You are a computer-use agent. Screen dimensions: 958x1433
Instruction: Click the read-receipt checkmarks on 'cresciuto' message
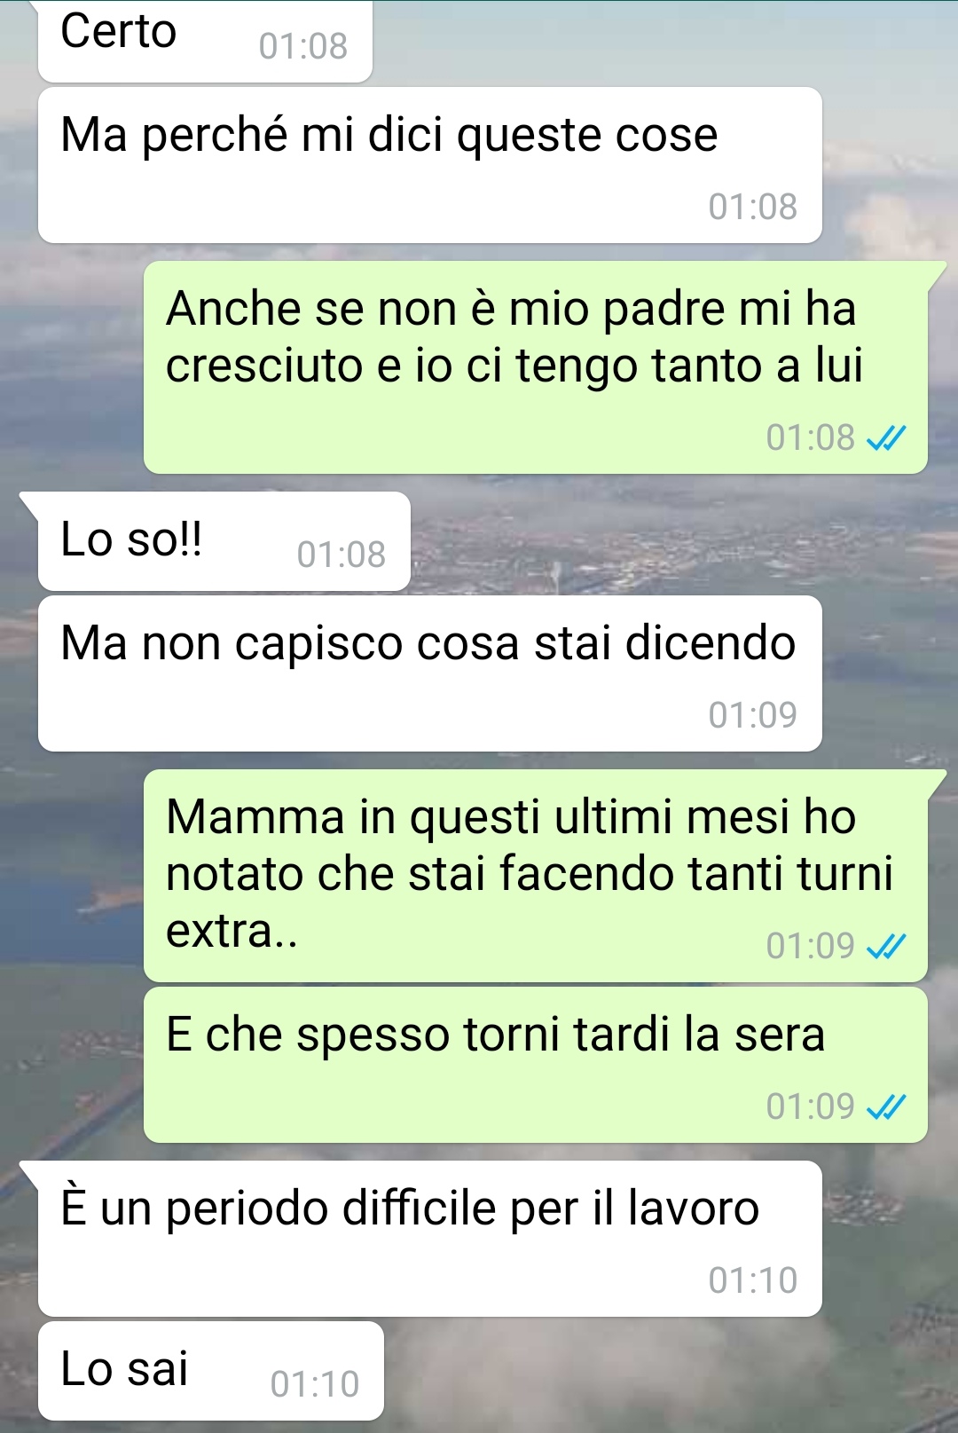click(x=885, y=438)
